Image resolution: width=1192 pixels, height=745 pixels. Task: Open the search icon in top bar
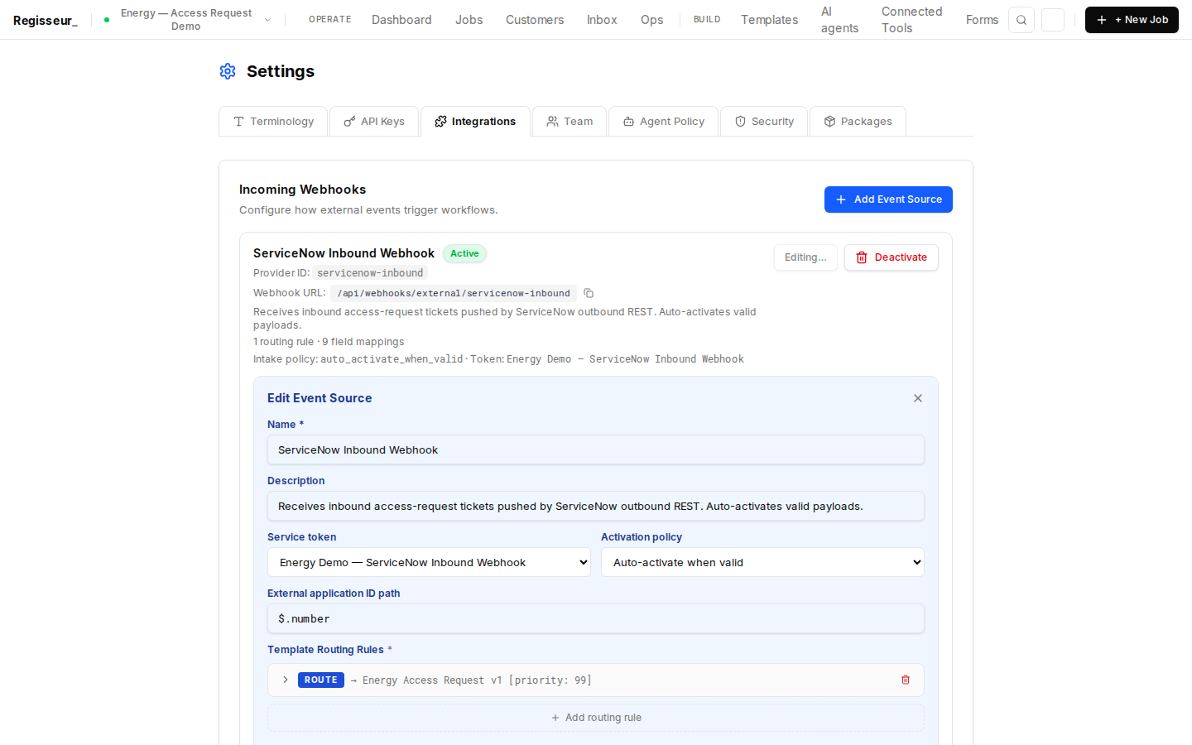click(x=1021, y=20)
